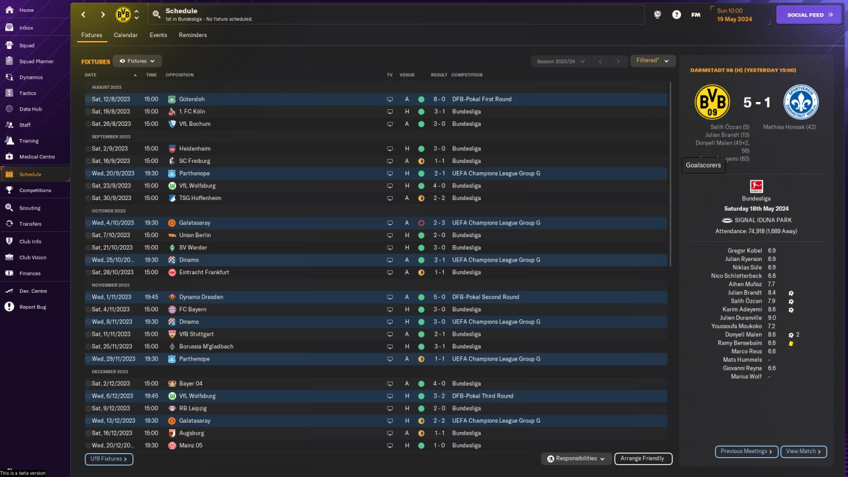
Task: Click the TV icon on the RB Leipzig row
Action: tap(390, 409)
